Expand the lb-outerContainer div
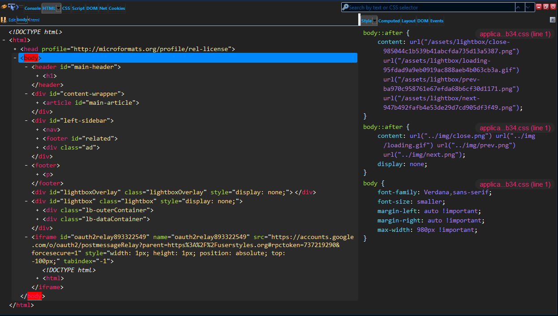 [x=38, y=210]
